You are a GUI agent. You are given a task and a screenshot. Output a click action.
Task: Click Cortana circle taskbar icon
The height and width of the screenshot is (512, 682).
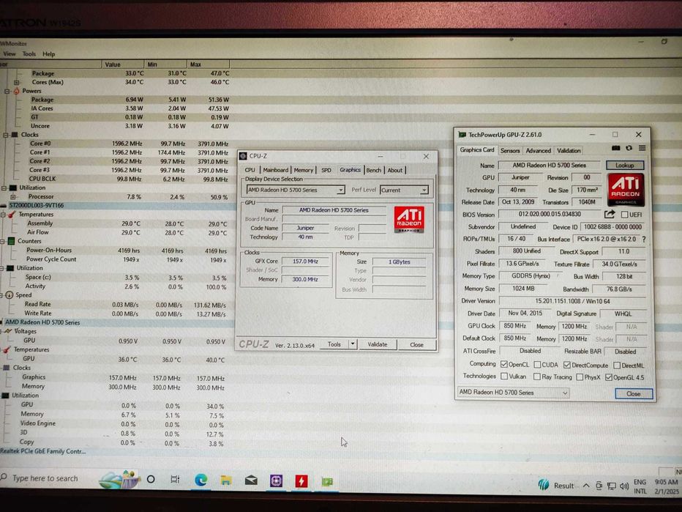[x=151, y=479]
